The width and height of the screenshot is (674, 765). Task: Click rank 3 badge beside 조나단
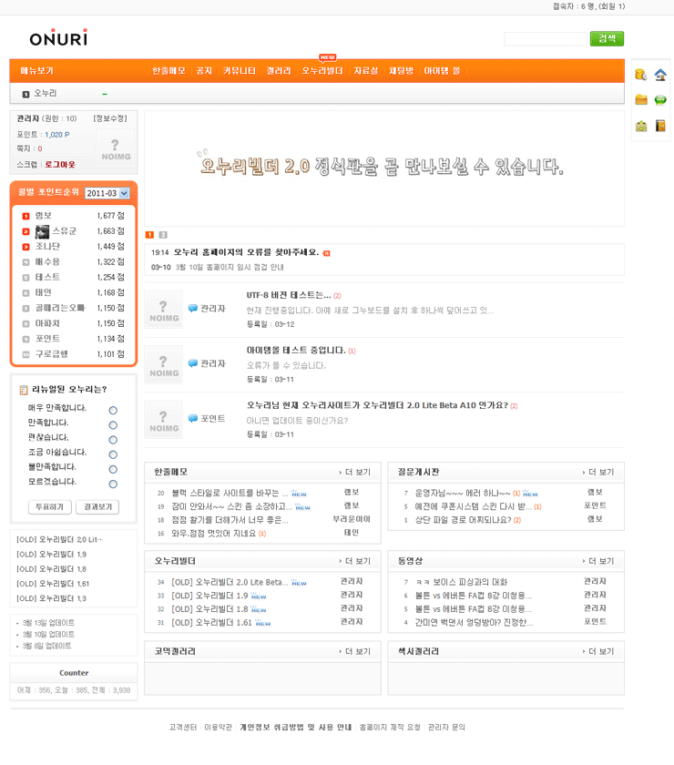[x=26, y=247]
